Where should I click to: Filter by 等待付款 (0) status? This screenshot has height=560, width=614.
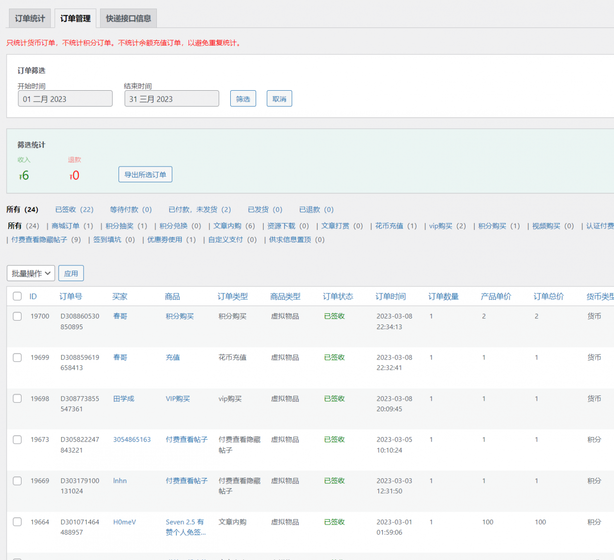(131, 210)
